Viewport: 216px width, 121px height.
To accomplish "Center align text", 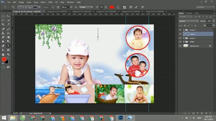I will click(102, 7).
